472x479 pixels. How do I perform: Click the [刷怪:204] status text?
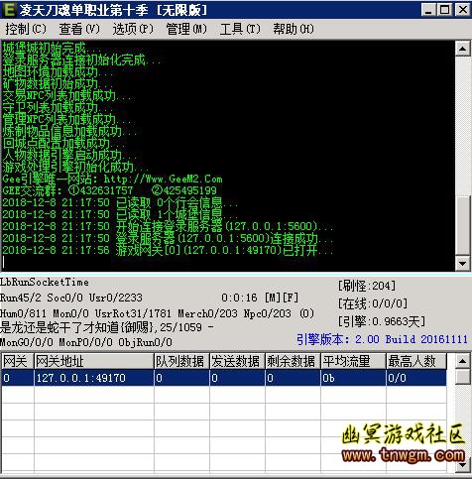click(x=367, y=286)
